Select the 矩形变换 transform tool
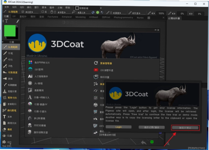This screenshot has width=209, height=150. (x=10, y=98)
